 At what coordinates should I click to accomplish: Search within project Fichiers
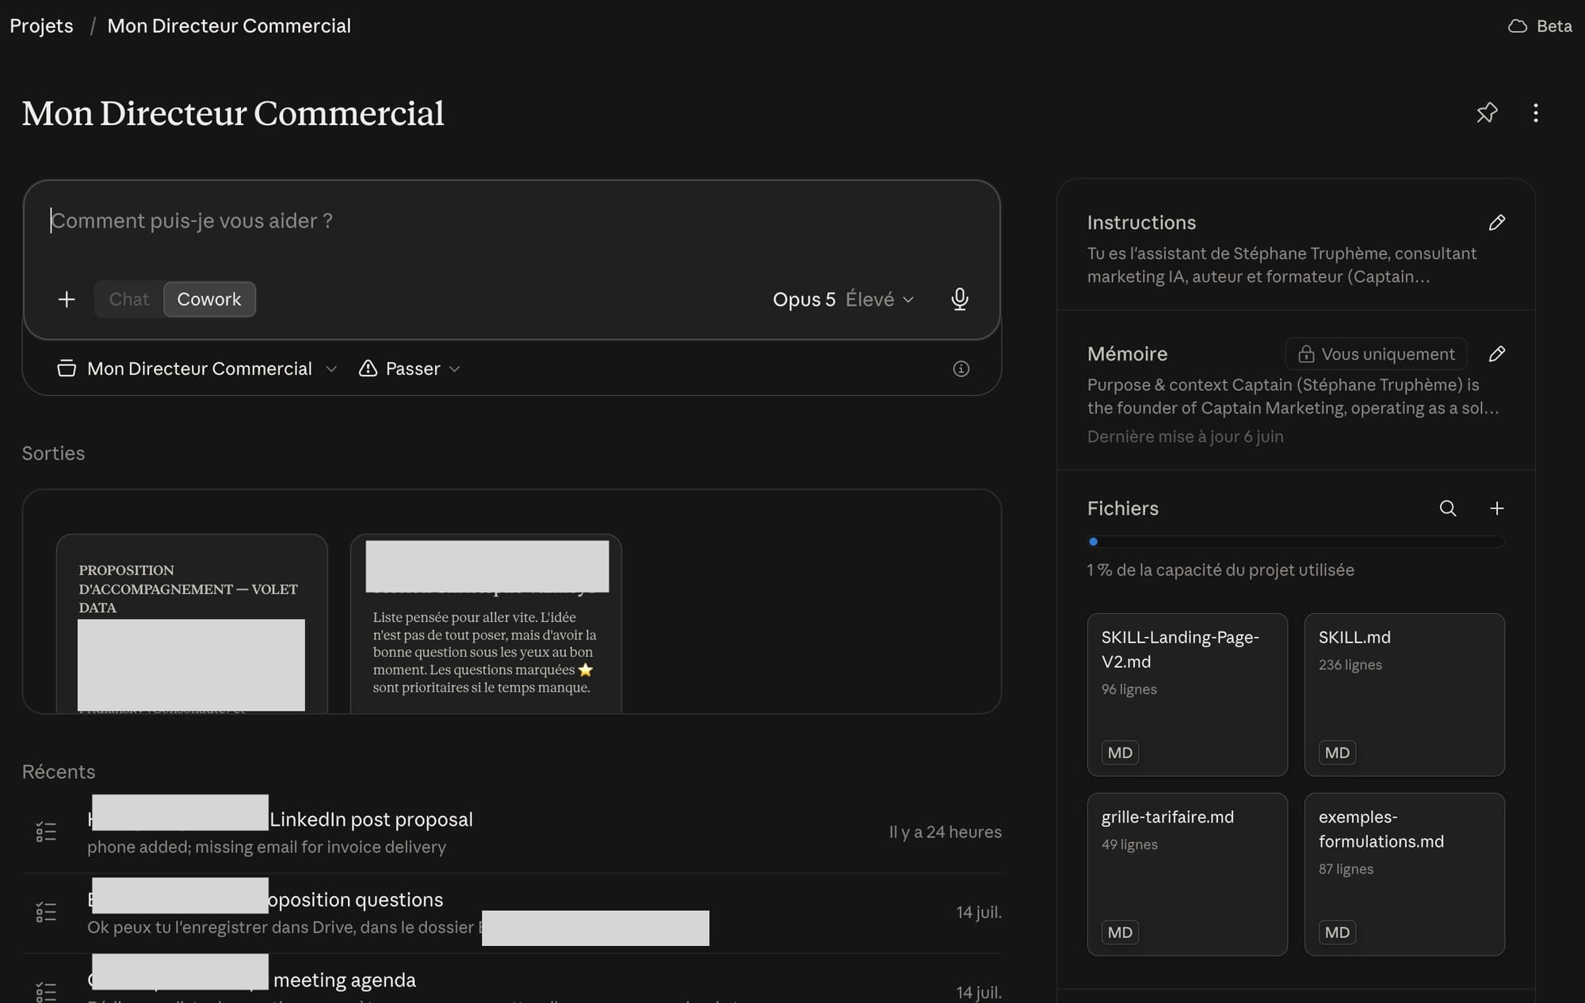coord(1447,509)
